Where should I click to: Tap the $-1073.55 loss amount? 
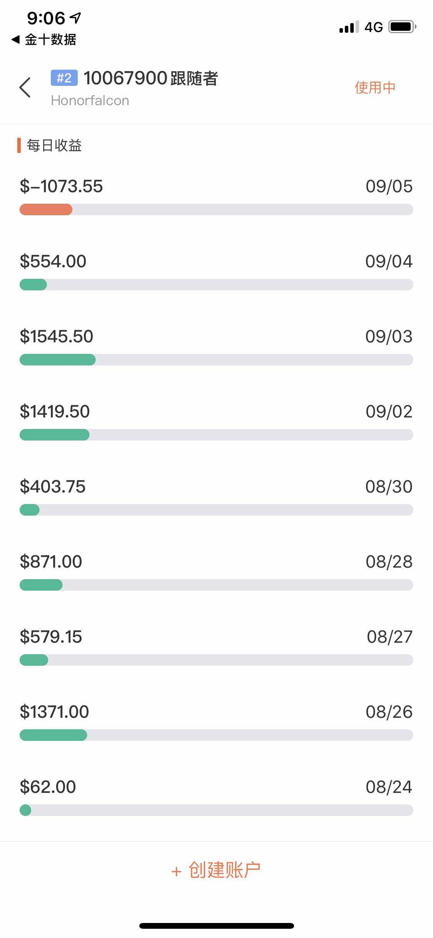[61, 186]
